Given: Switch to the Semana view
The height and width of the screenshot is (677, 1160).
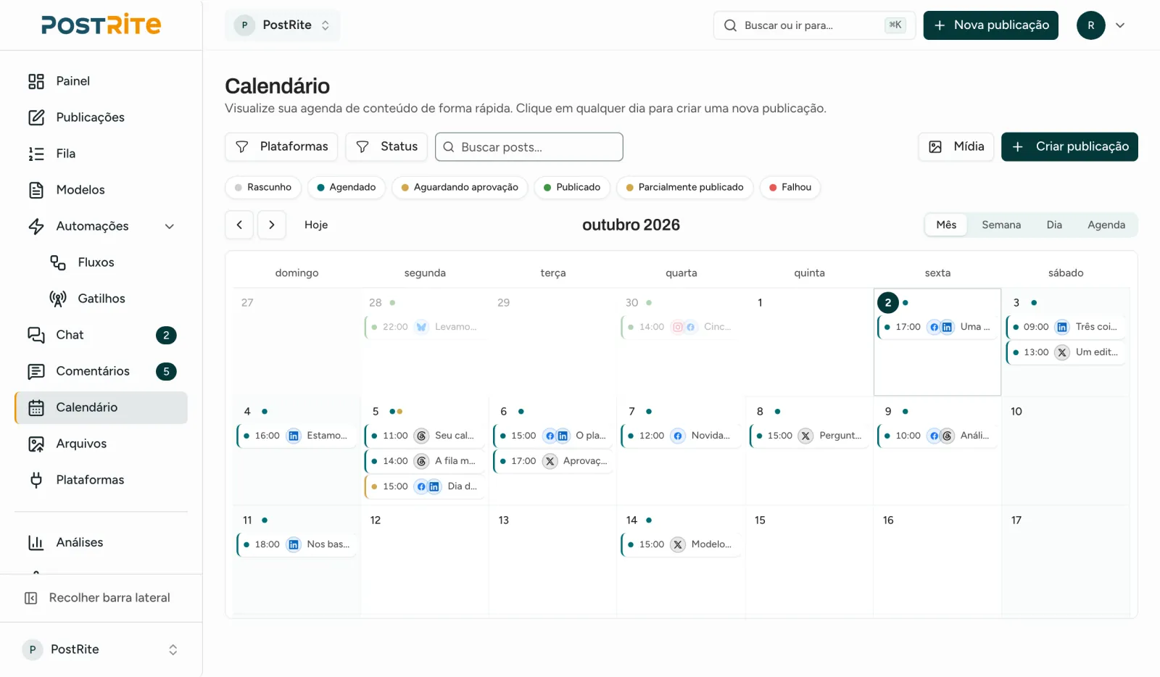Looking at the screenshot, I should 1001,225.
